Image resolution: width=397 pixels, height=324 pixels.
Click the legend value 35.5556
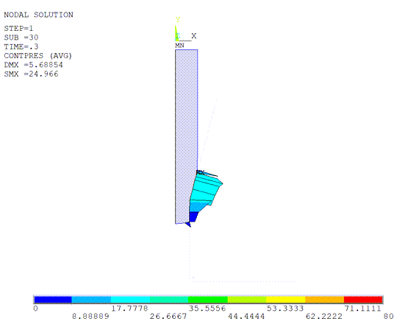tap(207, 309)
